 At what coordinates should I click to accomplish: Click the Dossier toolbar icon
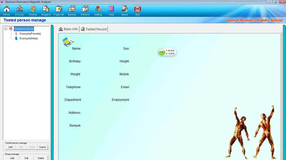[20, 10]
